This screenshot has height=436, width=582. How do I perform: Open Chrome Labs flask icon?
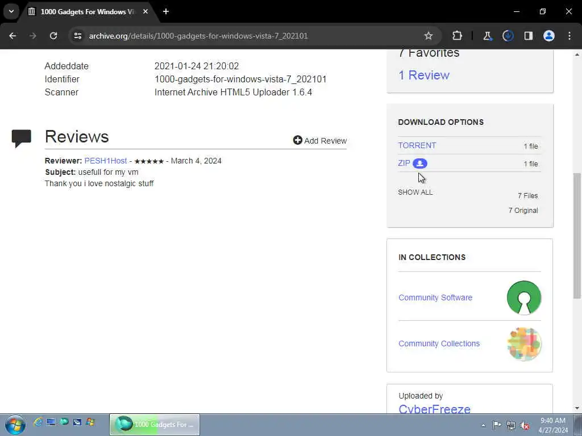[x=487, y=36]
